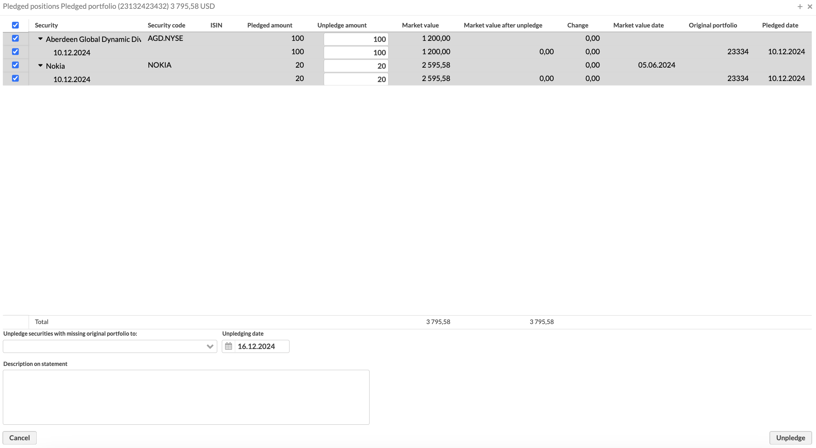Edit the Aberdeen parent unpledge amount field
The height and width of the screenshot is (448, 816).
click(356, 39)
